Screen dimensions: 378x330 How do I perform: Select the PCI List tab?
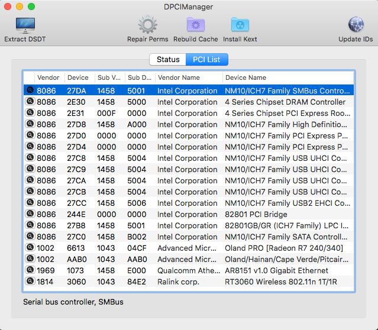[206, 59]
